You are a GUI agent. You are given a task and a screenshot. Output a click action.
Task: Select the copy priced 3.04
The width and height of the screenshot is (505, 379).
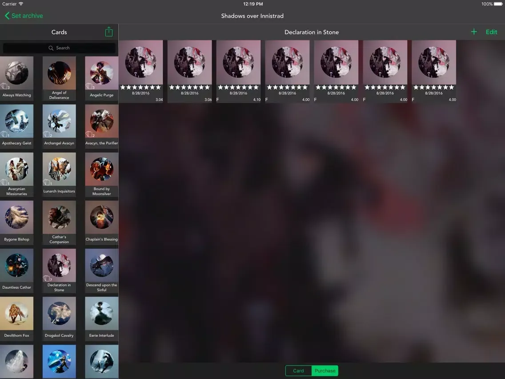click(x=141, y=71)
